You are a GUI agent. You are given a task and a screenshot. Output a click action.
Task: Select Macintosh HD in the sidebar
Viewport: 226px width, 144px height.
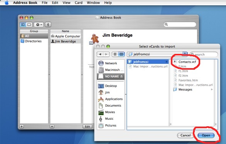[x=111, y=70]
